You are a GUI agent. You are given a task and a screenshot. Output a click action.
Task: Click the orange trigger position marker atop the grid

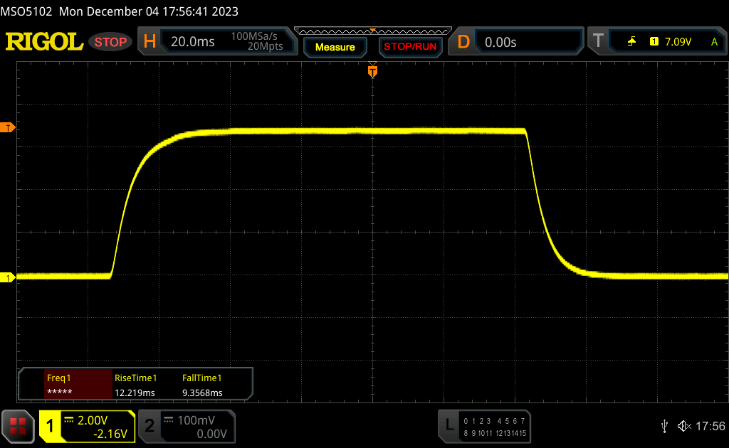point(372,71)
